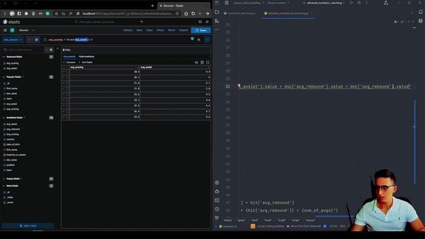Open avg_scoring column header menu

point(138,67)
